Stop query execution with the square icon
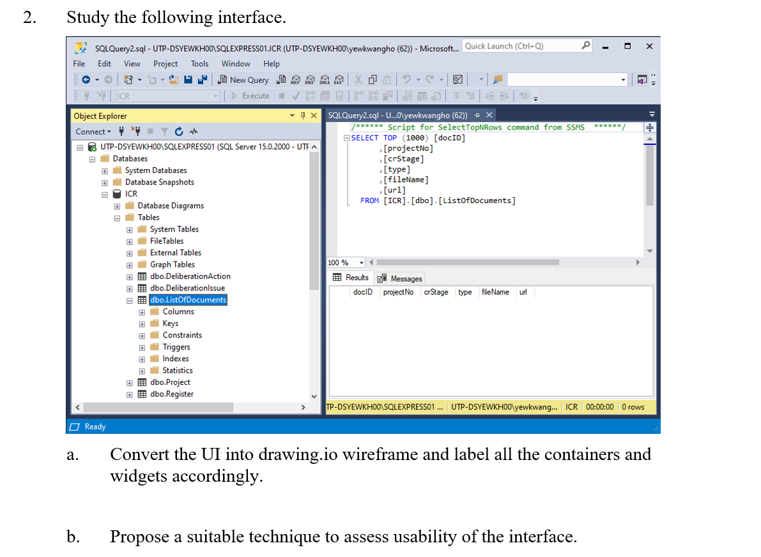 coord(281,96)
